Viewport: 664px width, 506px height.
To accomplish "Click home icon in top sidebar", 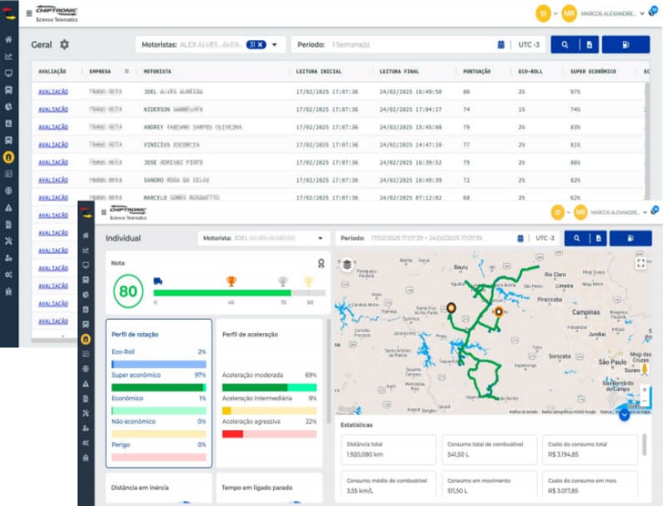I will click(8, 39).
